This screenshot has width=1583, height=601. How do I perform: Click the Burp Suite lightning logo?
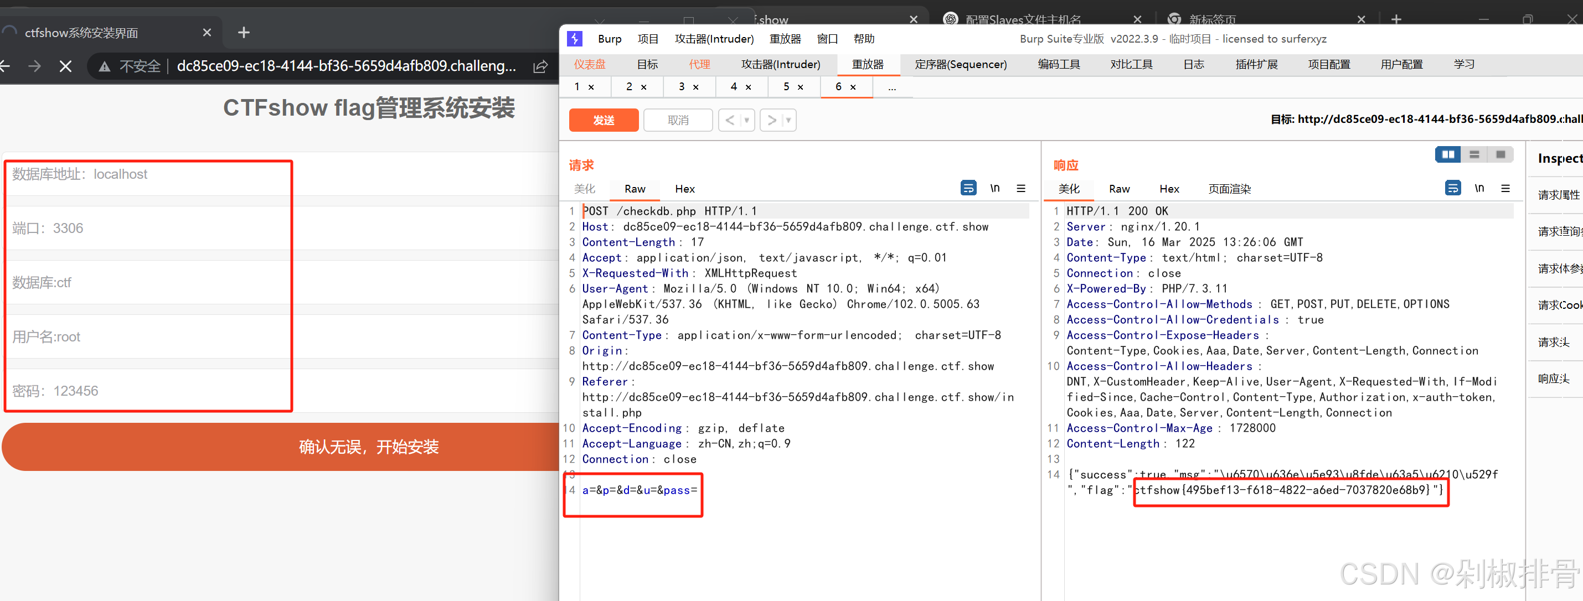pyautogui.click(x=575, y=39)
